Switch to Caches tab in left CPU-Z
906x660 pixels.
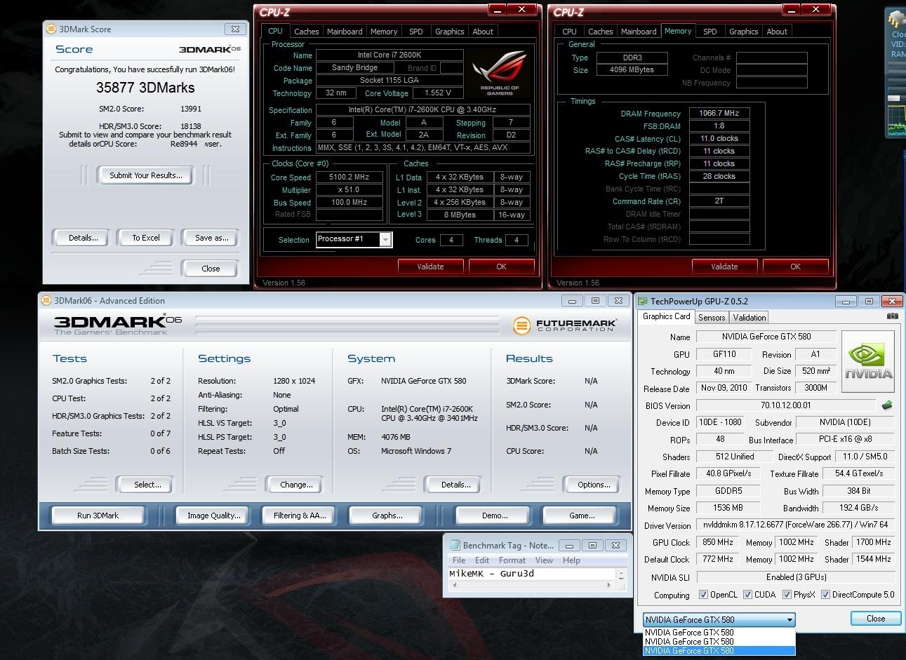(x=306, y=32)
